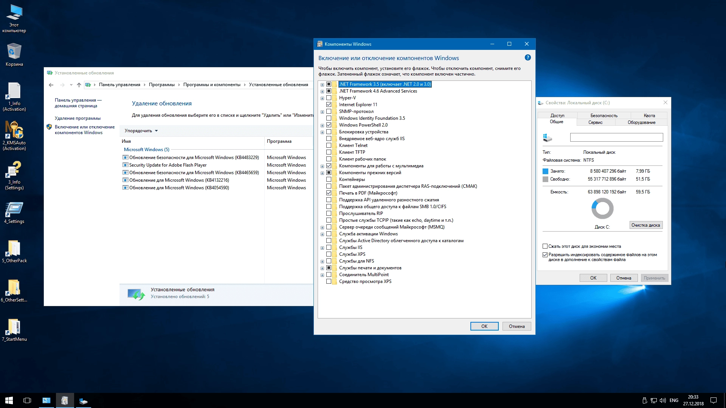
Task: Open the ENG language indicator
Action: click(x=674, y=400)
